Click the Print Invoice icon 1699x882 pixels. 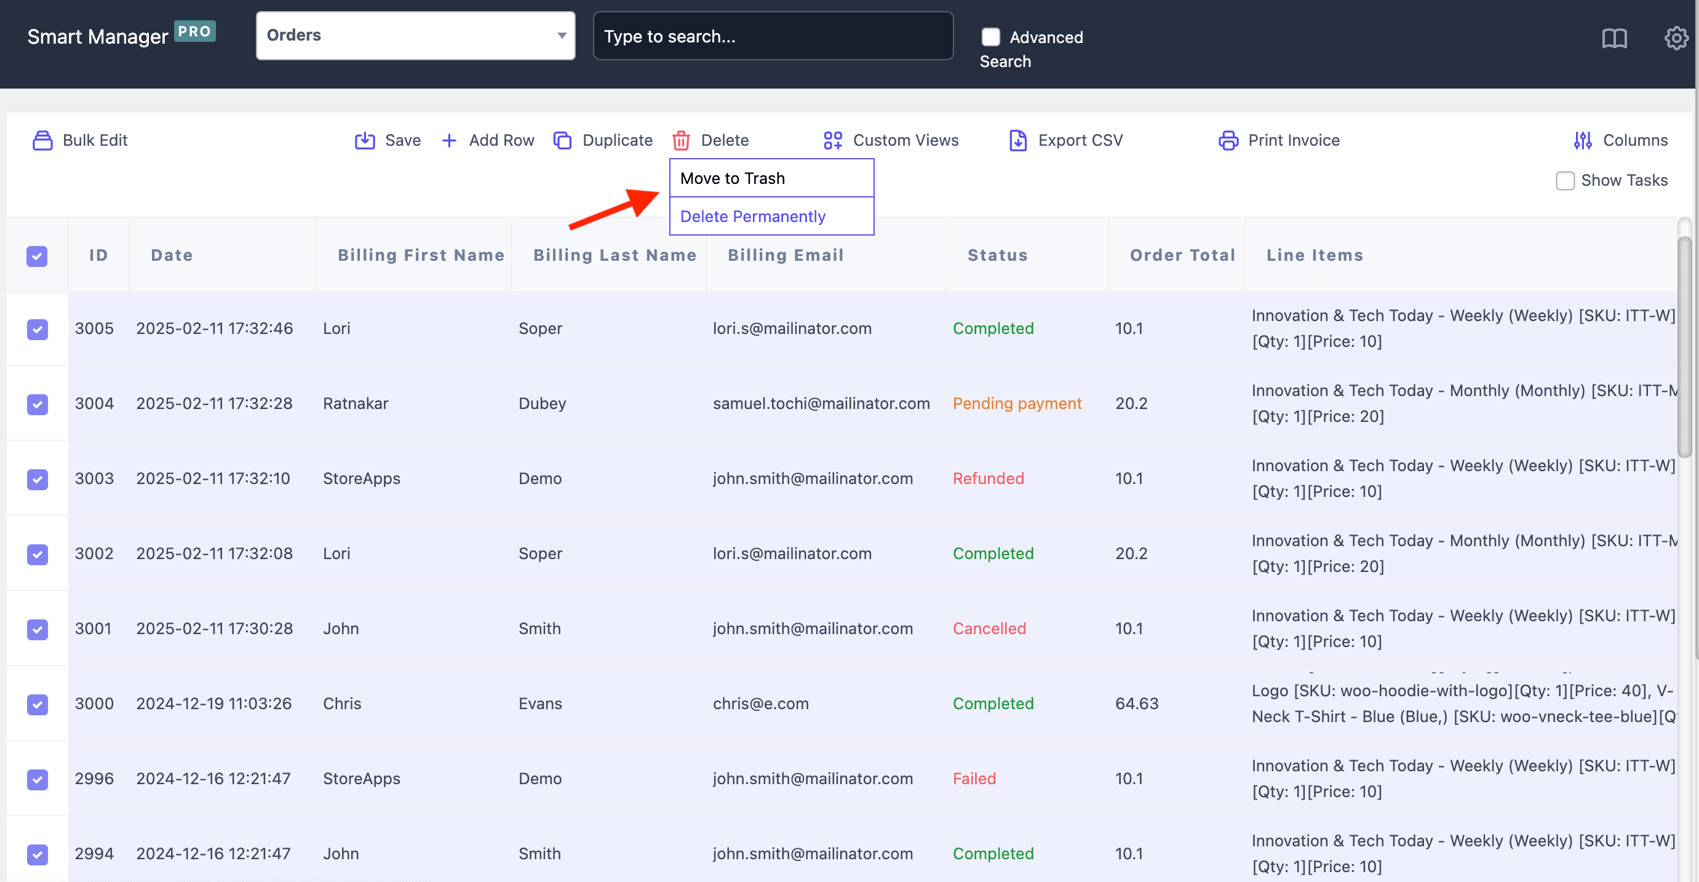pos(1229,140)
